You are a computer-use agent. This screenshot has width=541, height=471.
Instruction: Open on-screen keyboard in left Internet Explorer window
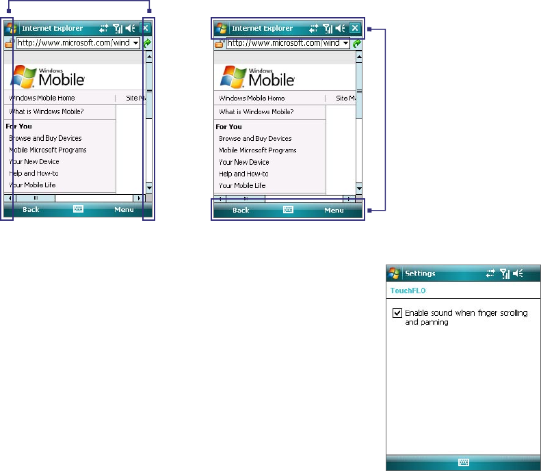pyautogui.click(x=79, y=209)
